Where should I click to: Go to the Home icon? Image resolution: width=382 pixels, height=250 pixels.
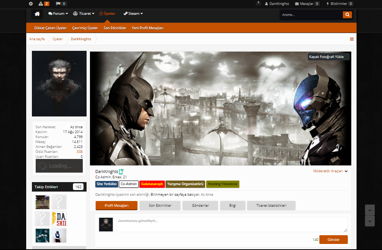click(x=37, y=14)
